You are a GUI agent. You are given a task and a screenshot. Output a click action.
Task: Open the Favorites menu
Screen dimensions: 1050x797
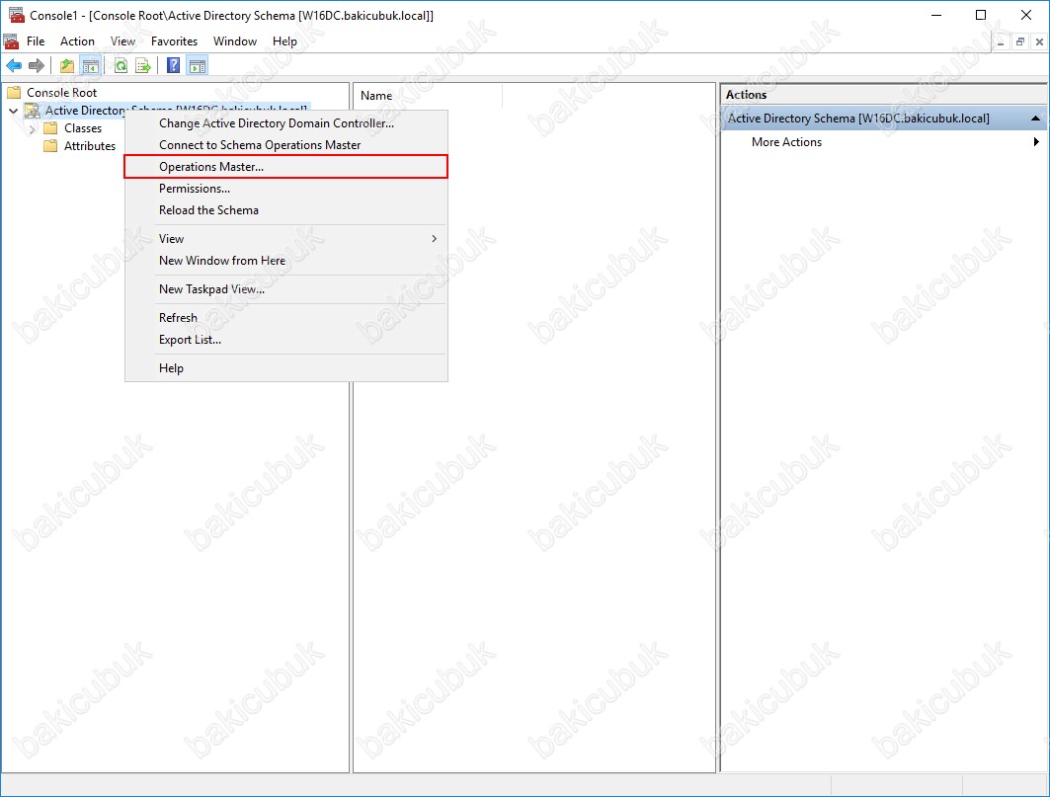tap(174, 41)
